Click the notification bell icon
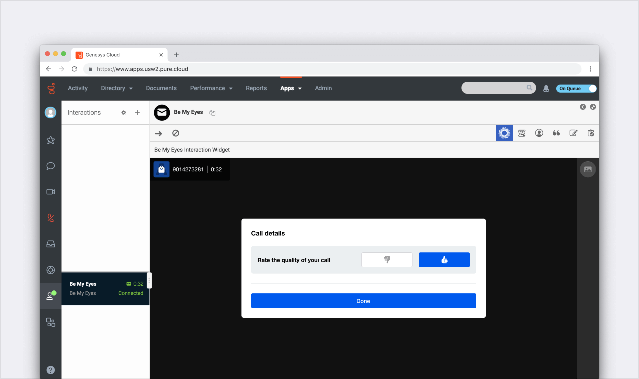Screen dimensions: 639x379 tap(546, 89)
